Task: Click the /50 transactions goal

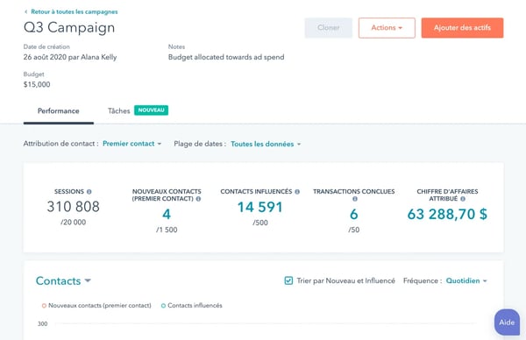Action: 354,230
